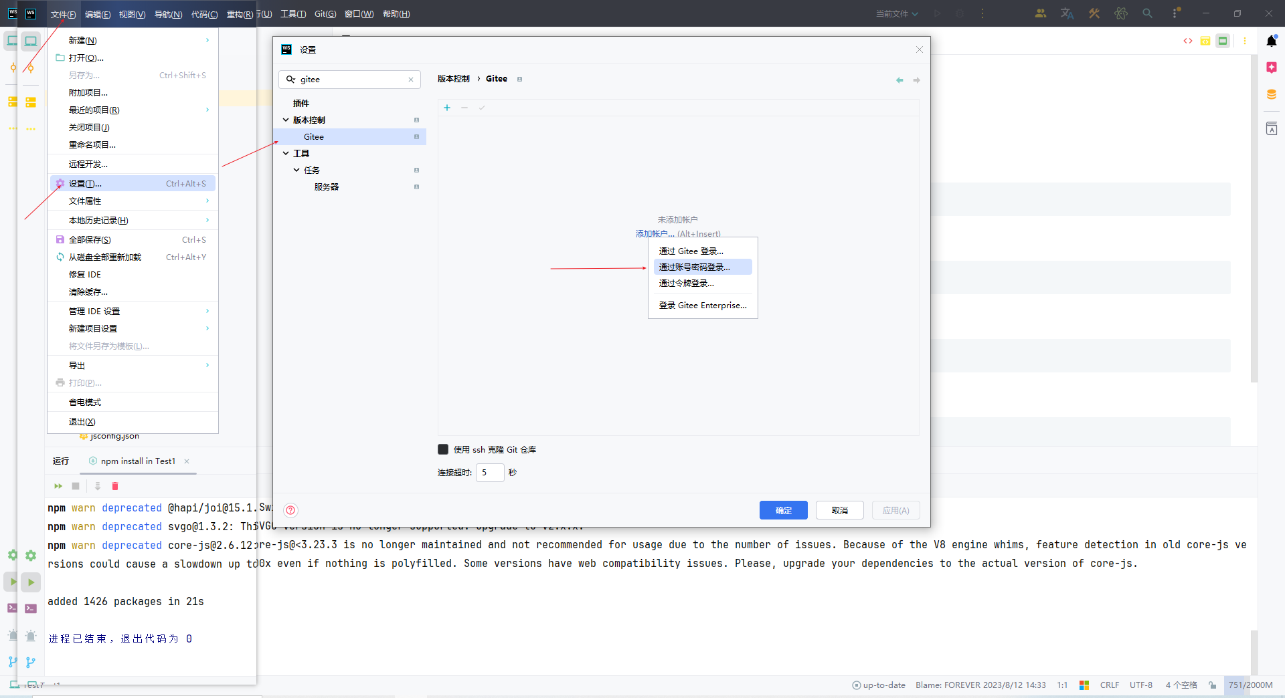Open the 帮助(H) menu

pos(396,14)
